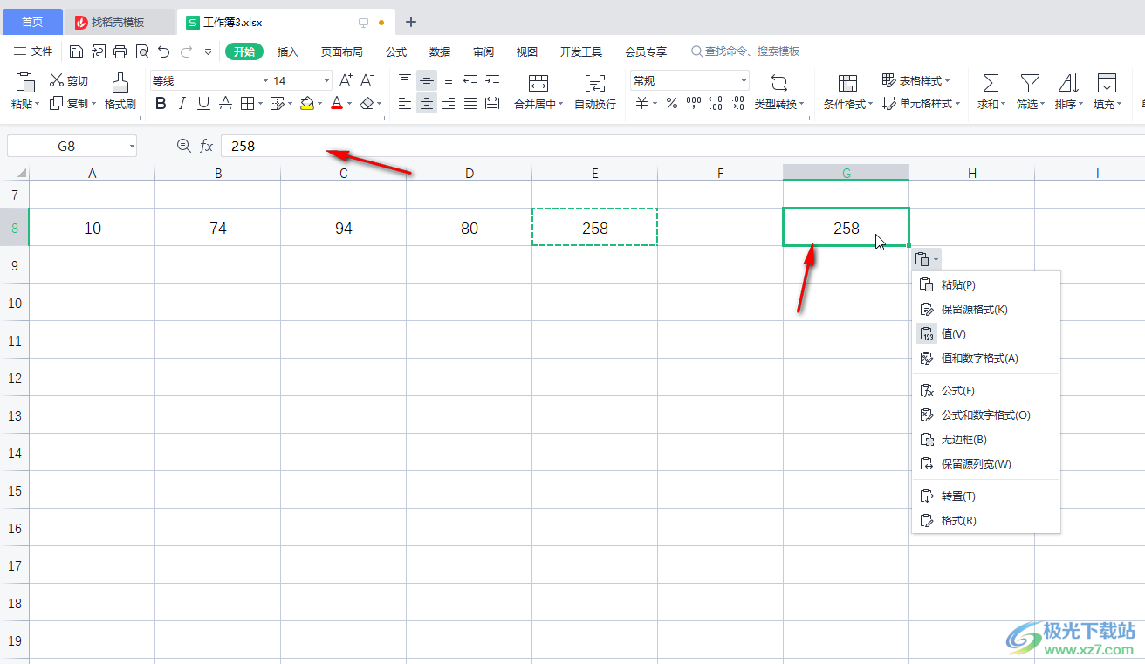Click the Filter (筛选) funnel icon
This screenshot has width=1145, height=664.
[1030, 83]
